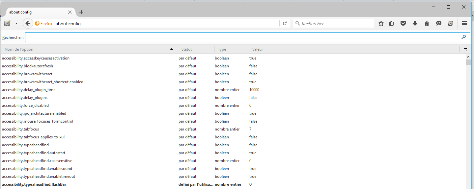Viewport: 474px width, 189px height.
Task: Select accessibility.typeaheadfind preference name
Action: [25, 145]
